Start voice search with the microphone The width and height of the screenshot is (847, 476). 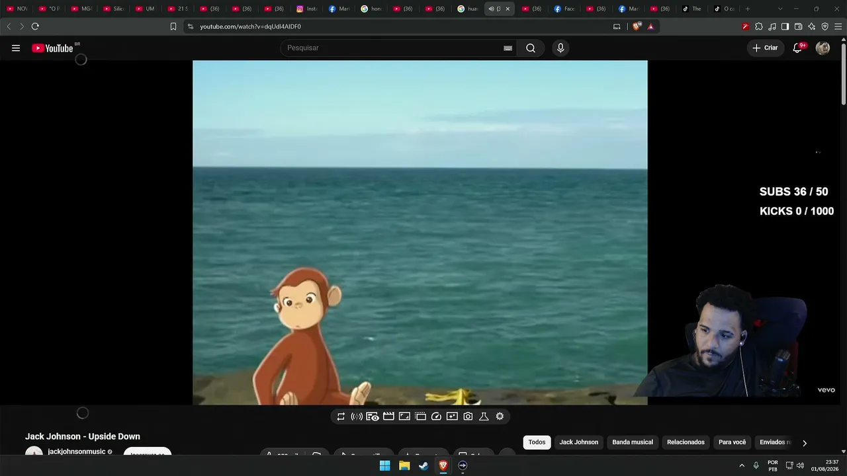pyautogui.click(x=560, y=48)
